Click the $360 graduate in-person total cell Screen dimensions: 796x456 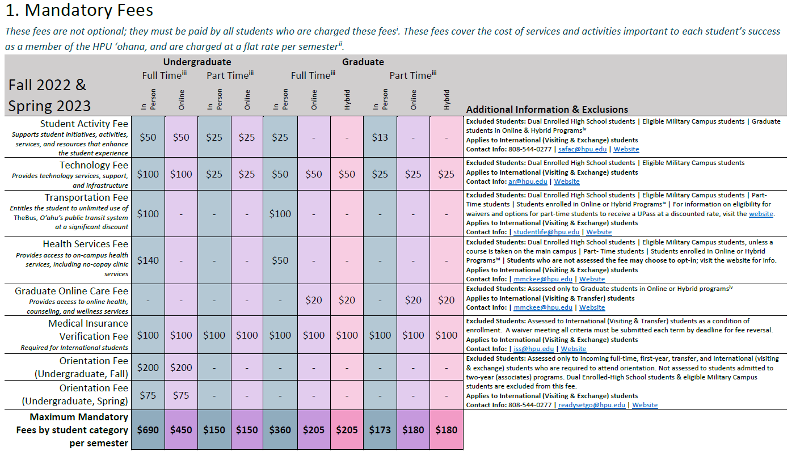[280, 430]
